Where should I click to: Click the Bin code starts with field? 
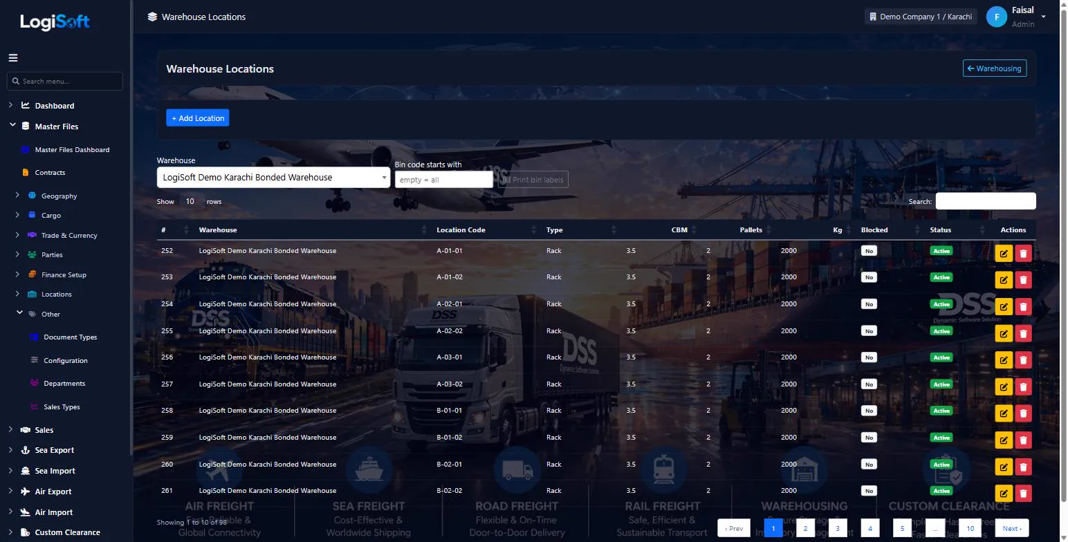(x=444, y=180)
